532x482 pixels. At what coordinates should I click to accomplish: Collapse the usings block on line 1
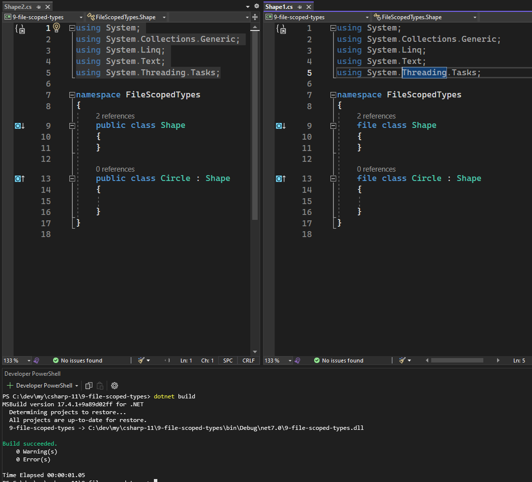72,28
